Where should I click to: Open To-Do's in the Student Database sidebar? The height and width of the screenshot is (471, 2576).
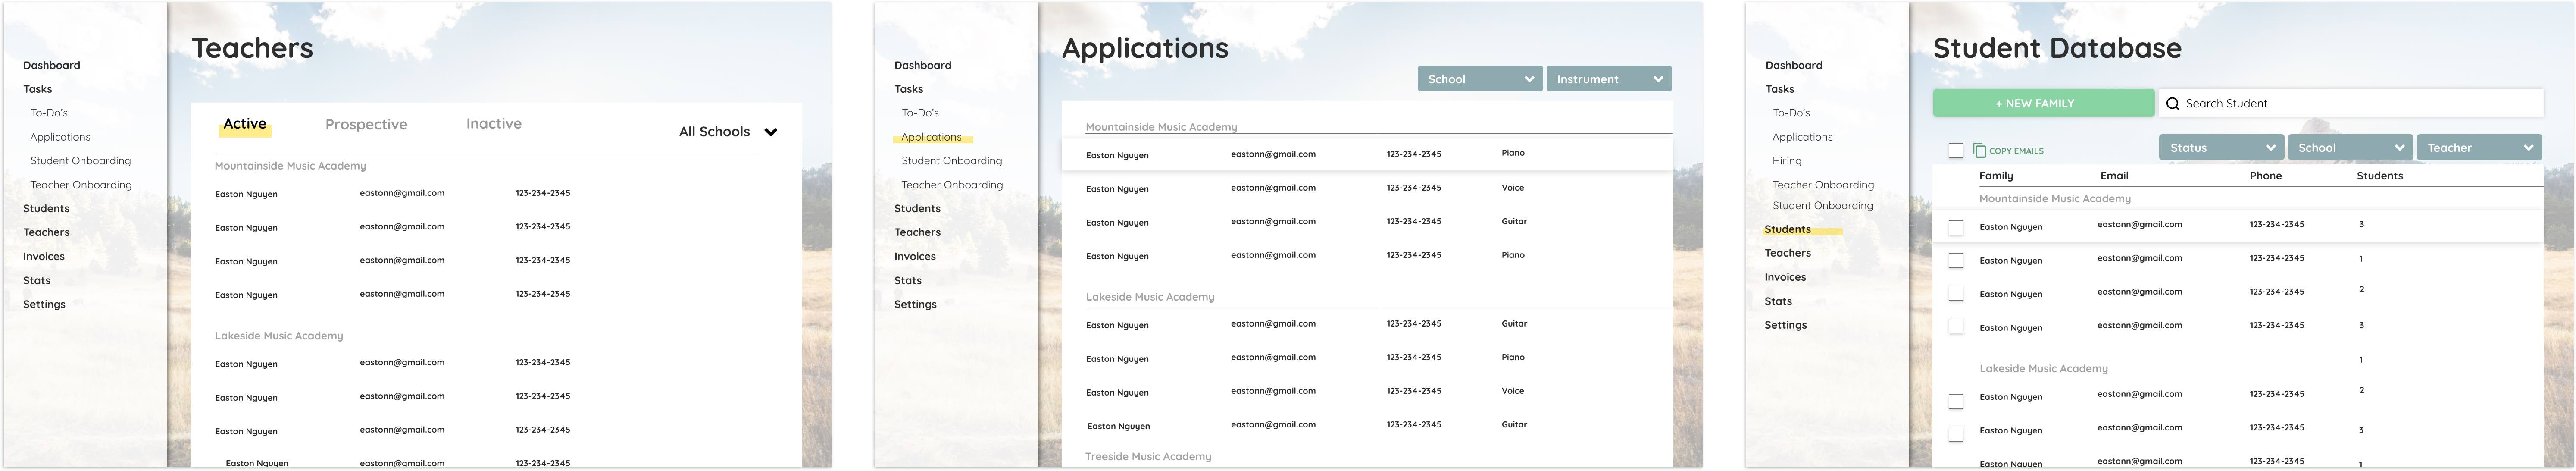tap(1791, 113)
